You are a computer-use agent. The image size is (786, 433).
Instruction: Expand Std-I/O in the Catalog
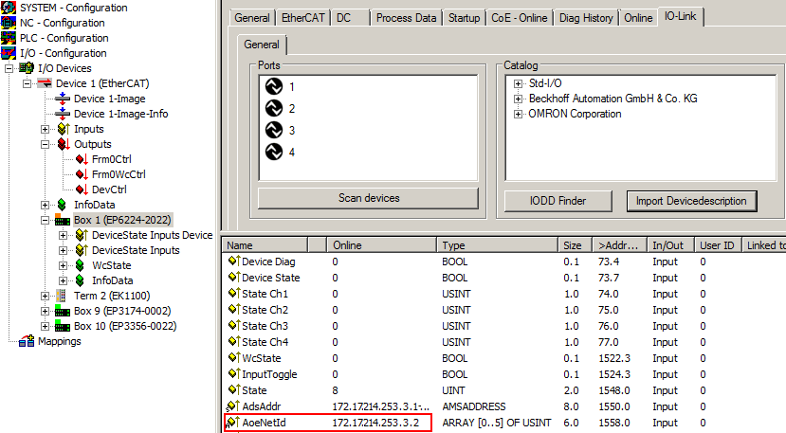coord(519,83)
